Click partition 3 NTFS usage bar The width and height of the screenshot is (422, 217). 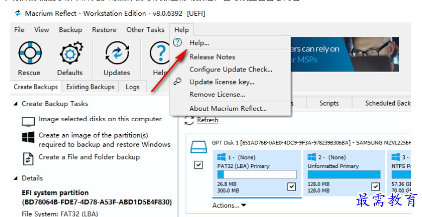401,175
